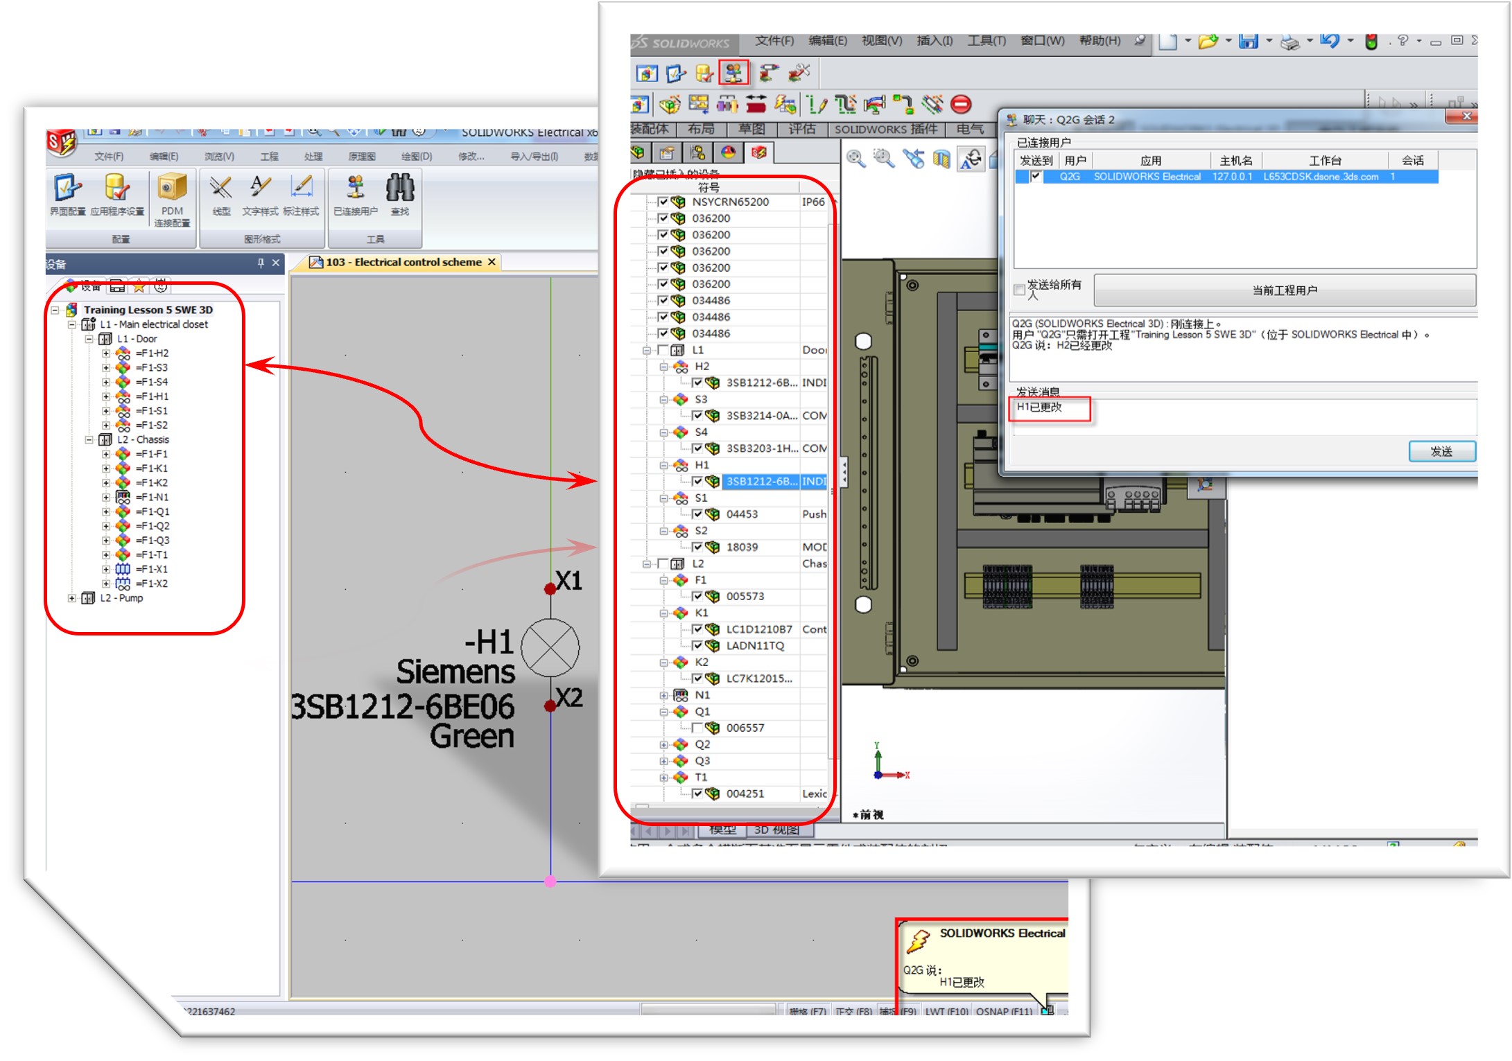Toggle checkbox for 3SB3214-0A... under S3

(697, 415)
